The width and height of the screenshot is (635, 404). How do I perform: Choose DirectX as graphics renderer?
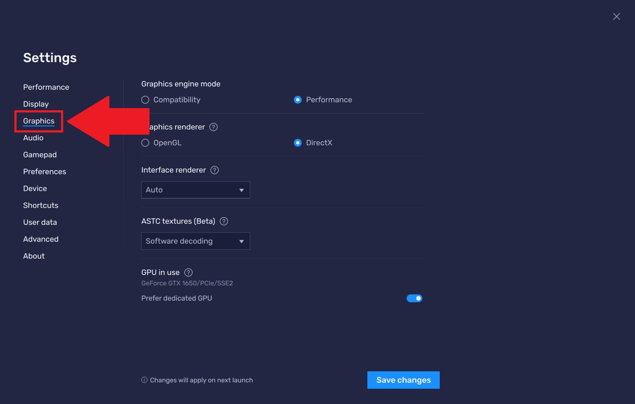coord(298,143)
